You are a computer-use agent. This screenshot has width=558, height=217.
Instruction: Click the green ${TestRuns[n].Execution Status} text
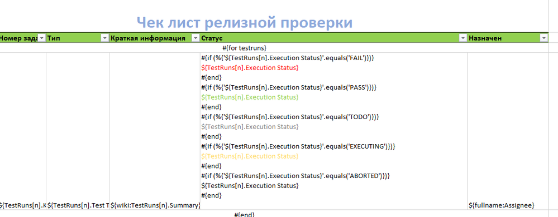(x=250, y=97)
